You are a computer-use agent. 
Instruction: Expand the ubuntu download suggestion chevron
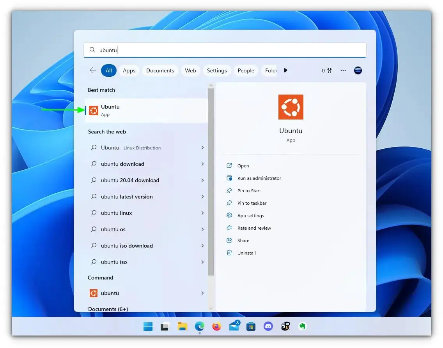202,164
